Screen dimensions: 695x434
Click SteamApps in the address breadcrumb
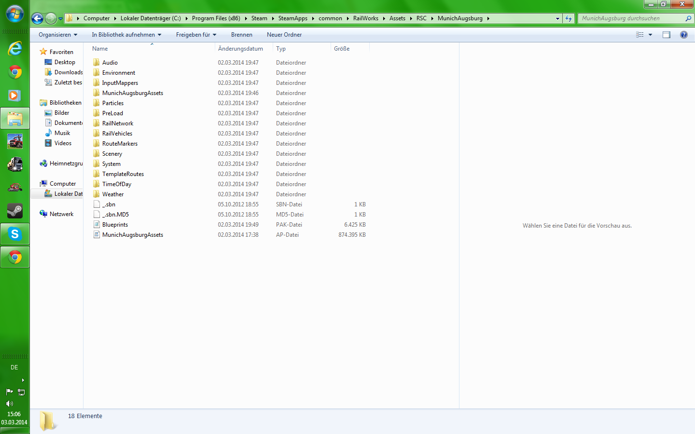pos(293,18)
